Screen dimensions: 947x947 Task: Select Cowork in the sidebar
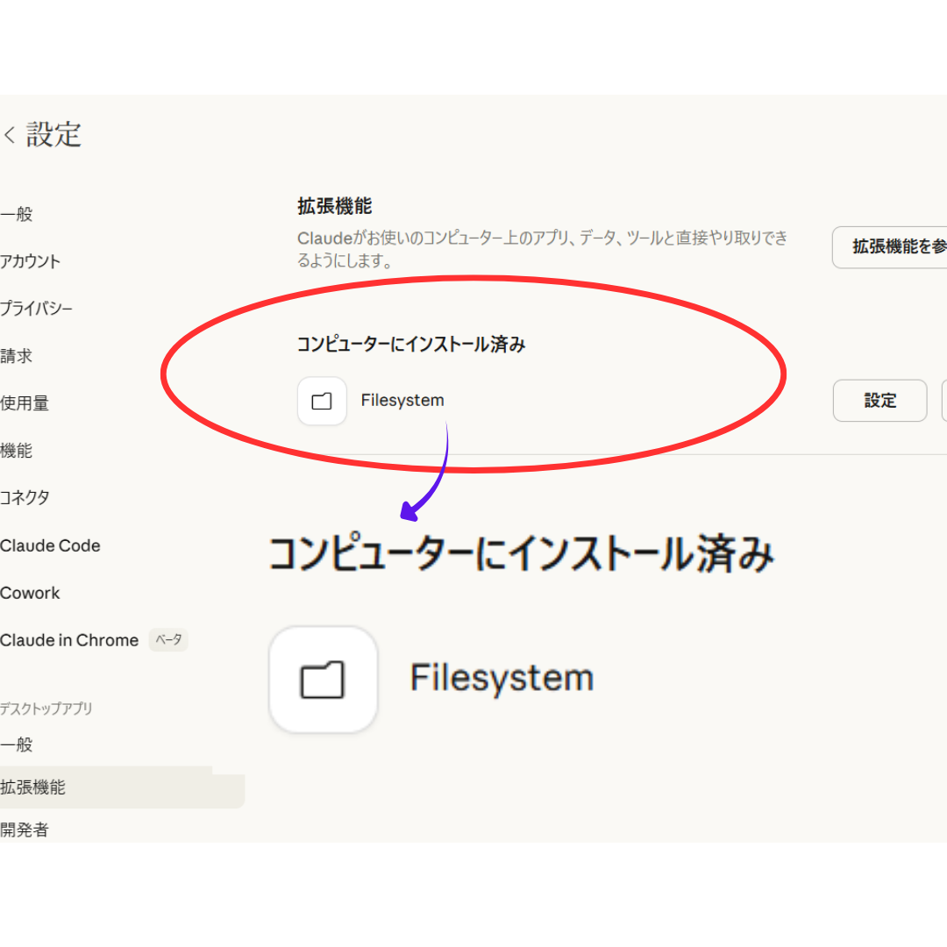coord(31,593)
